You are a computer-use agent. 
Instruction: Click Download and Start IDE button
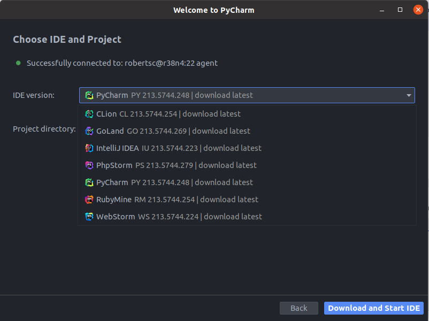[374, 308]
